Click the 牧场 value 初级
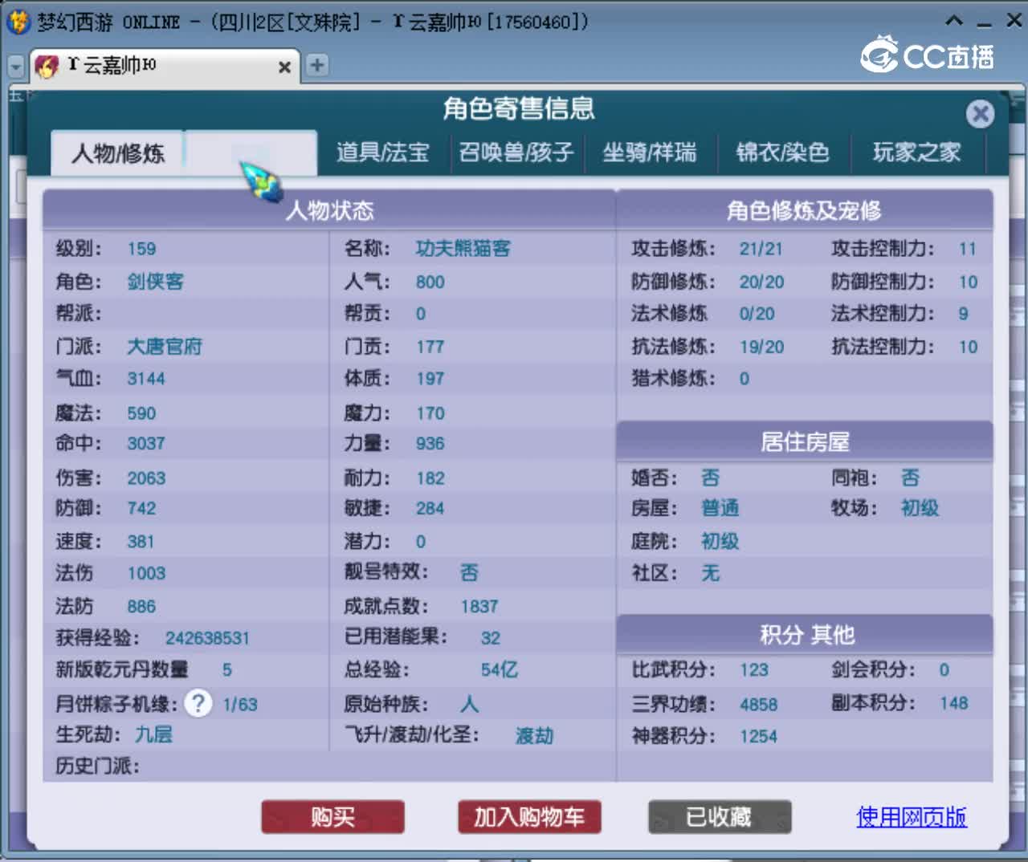The height and width of the screenshot is (862, 1028). pos(920,508)
